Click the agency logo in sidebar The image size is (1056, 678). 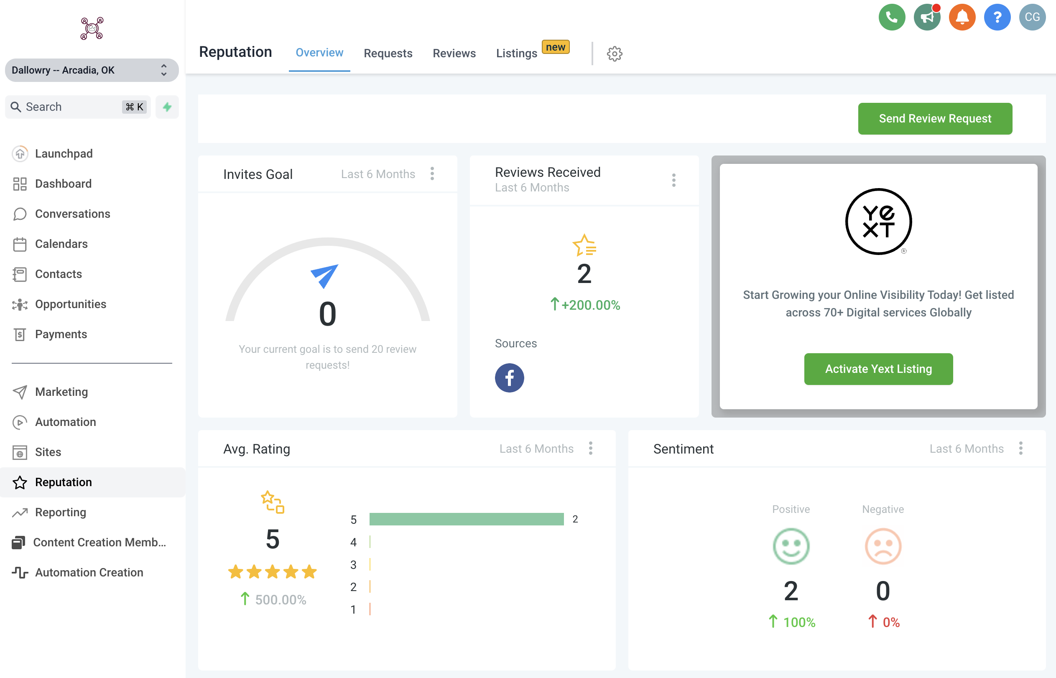point(92,28)
